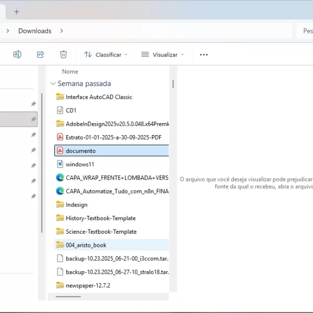Click the folder icon of Interface AutoCAD Classic
The width and height of the screenshot is (313, 313).
[60, 97]
